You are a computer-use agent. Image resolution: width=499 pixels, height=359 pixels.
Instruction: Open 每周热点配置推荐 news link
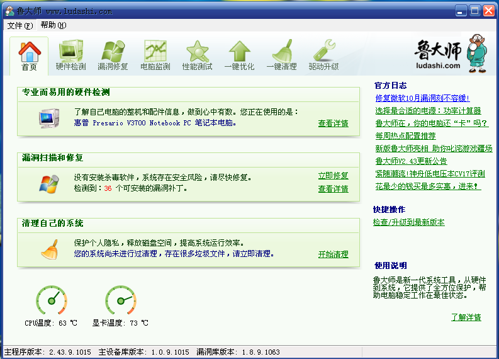pyautogui.click(x=405, y=136)
